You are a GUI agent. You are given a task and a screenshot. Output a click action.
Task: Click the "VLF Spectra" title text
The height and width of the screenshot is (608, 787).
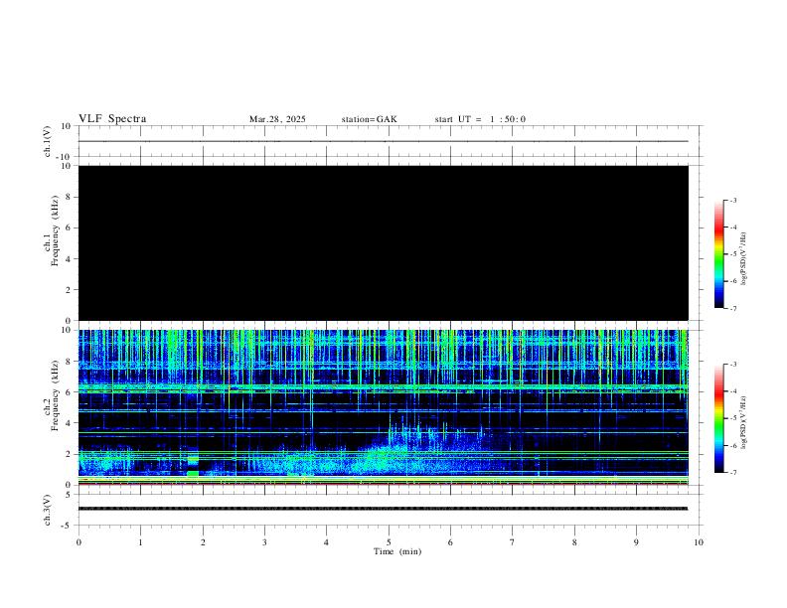coord(112,119)
